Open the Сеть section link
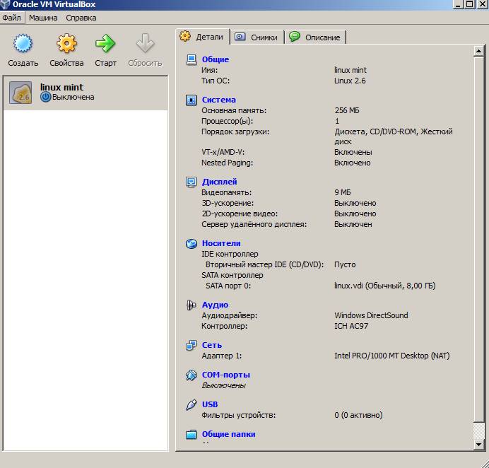Viewport: 489px width, 468px height. point(212,345)
